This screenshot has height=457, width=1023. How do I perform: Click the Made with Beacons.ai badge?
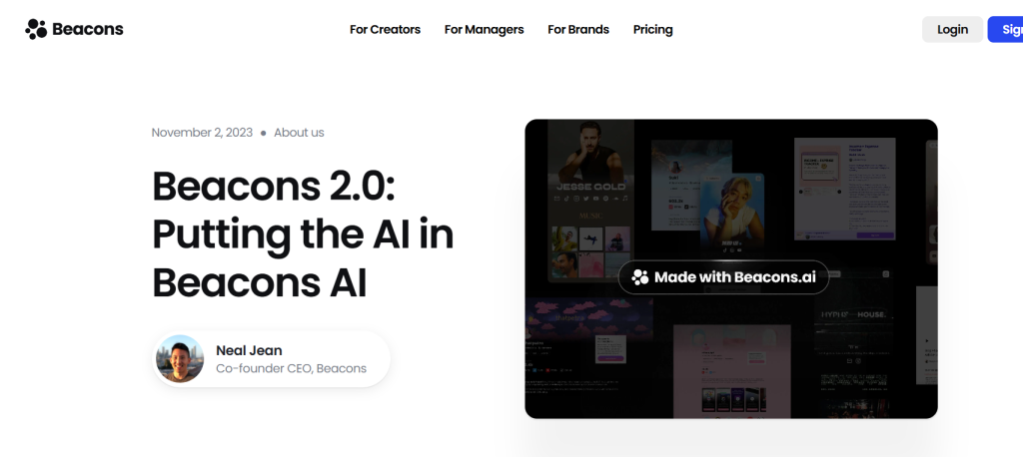click(723, 277)
